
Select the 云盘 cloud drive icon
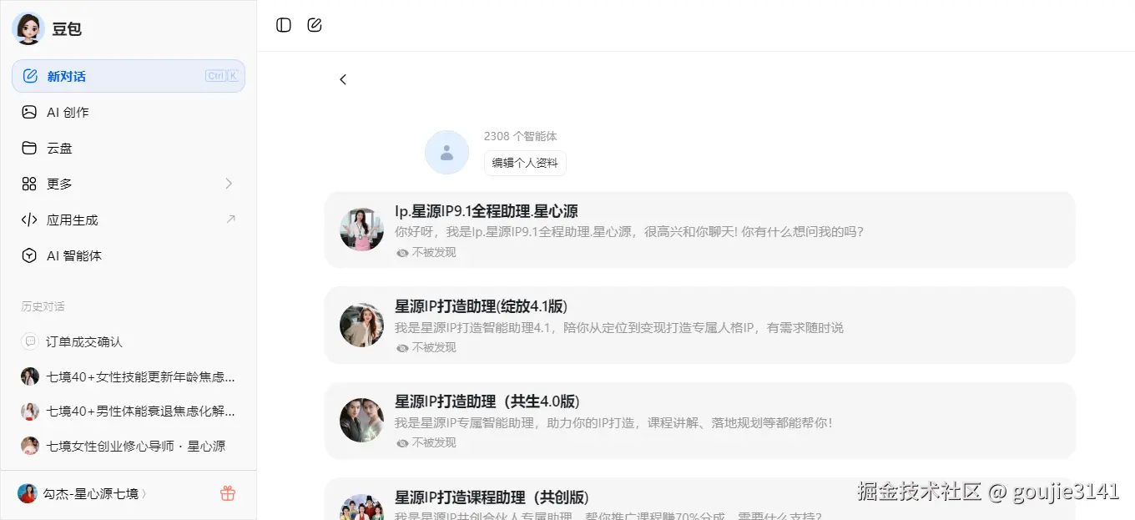[29, 148]
